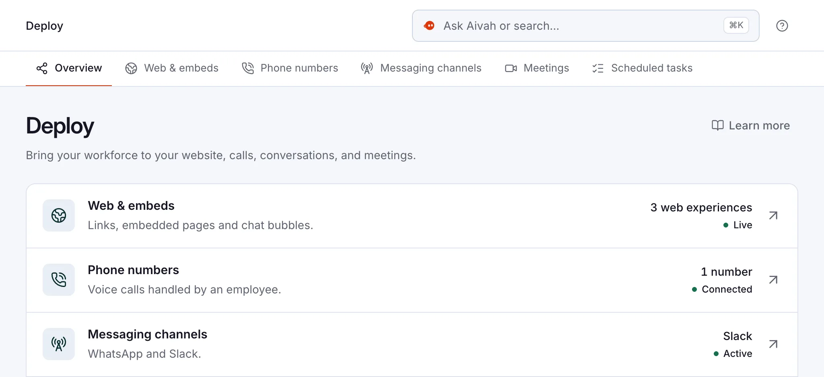Select the Meetings tab
This screenshot has width=824, height=377.
point(537,68)
